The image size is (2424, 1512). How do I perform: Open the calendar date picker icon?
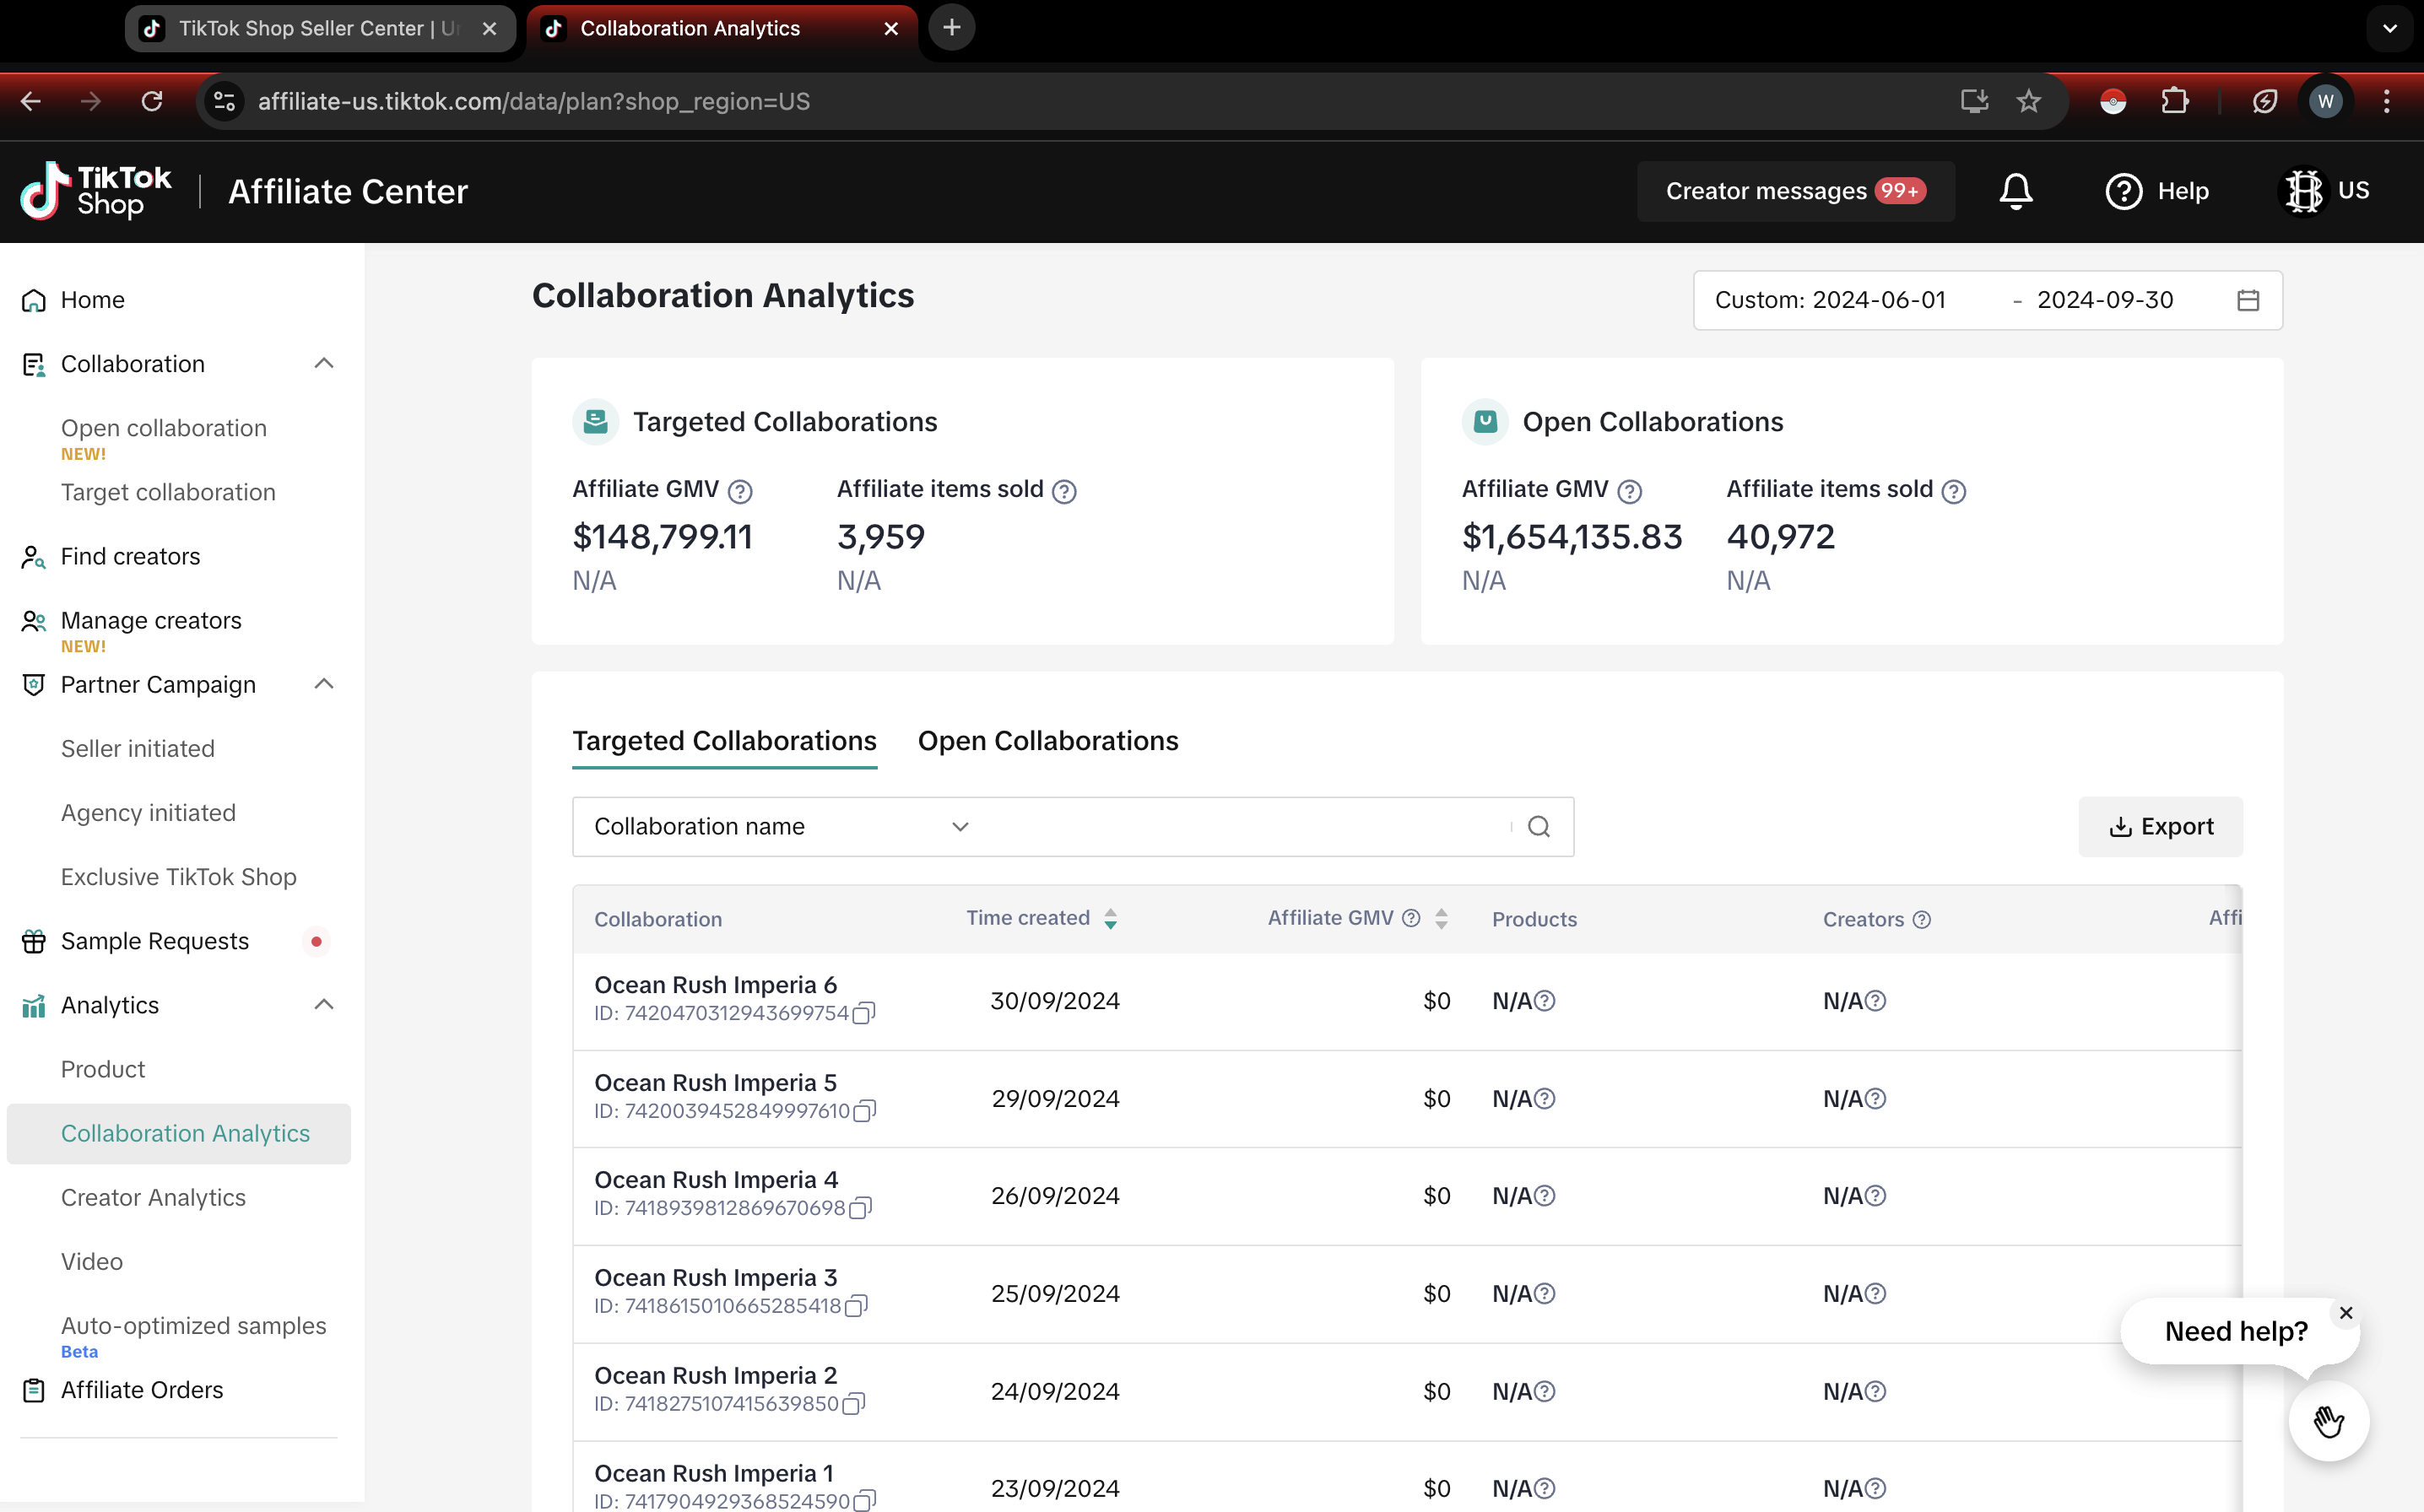click(x=2247, y=300)
